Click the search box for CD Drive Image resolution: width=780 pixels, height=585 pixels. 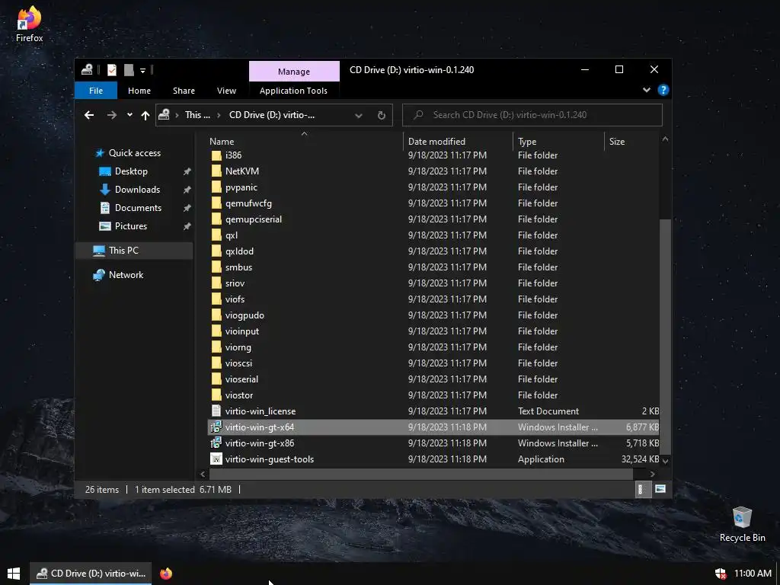532,115
